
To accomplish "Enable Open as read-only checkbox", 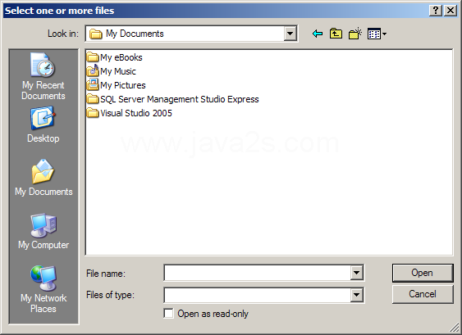I will (168, 314).
